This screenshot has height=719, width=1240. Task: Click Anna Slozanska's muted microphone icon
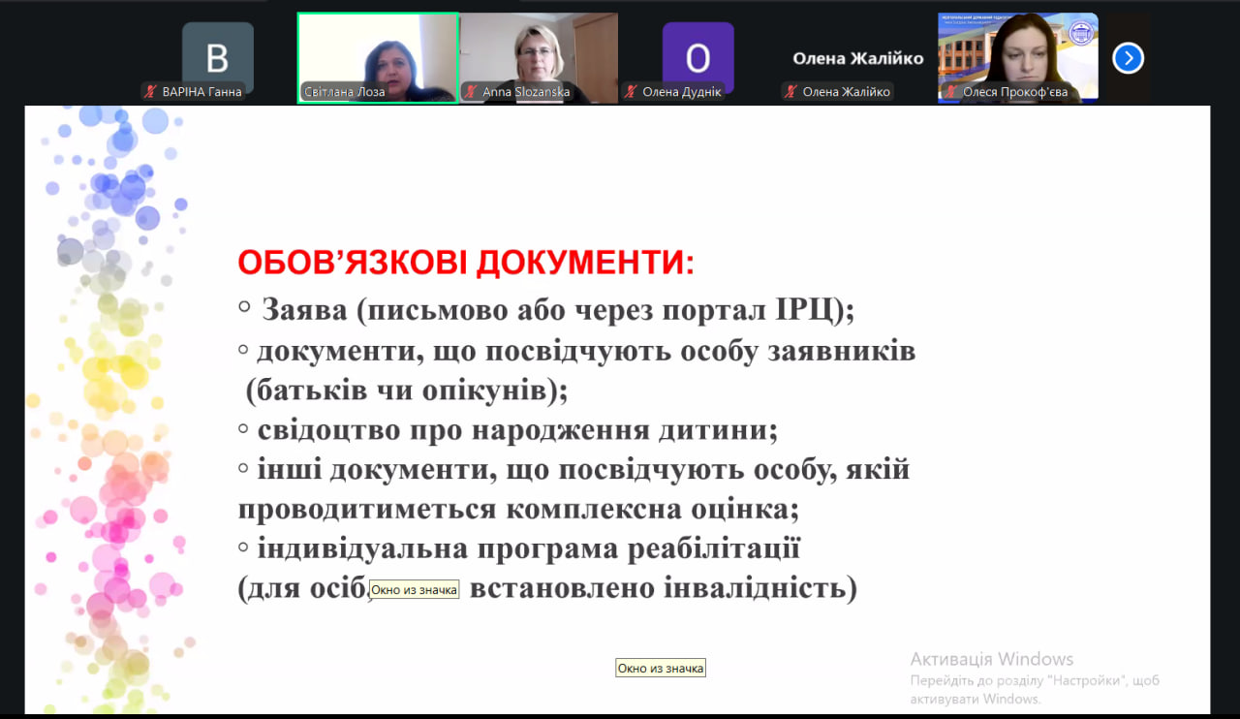(x=472, y=92)
